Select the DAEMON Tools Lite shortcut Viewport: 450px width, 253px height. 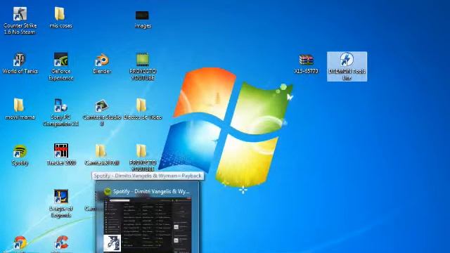[x=347, y=66]
